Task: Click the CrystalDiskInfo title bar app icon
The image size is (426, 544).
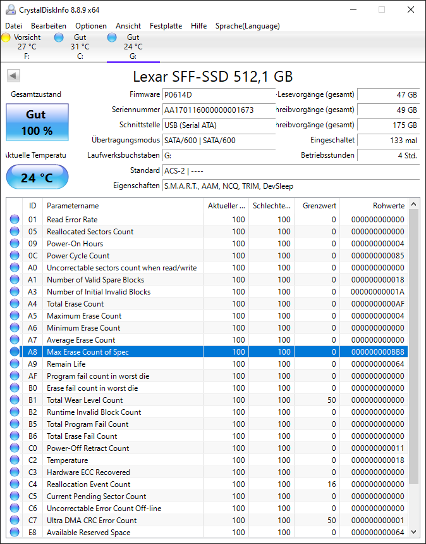Action: [x=10, y=9]
